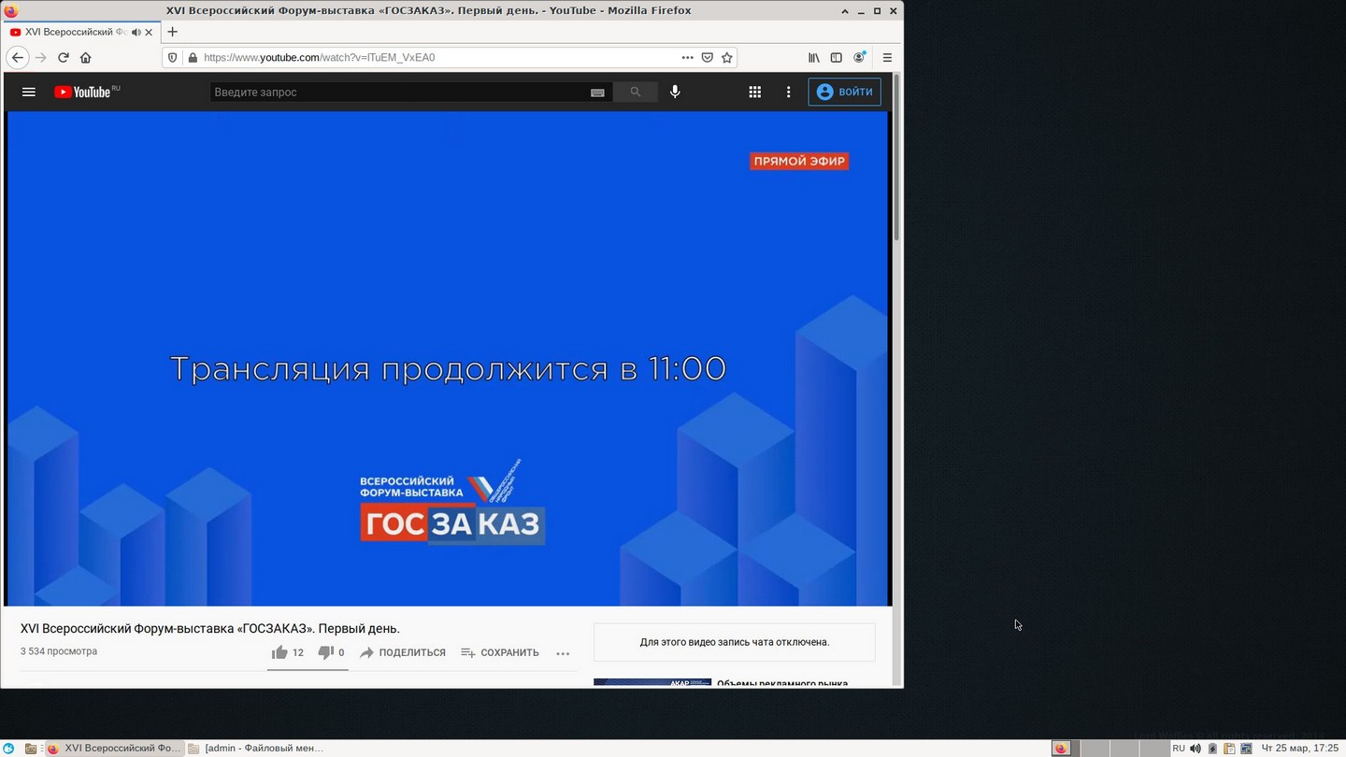Click the YouTube search magnifier button
This screenshot has height=757, width=1346.
point(636,92)
